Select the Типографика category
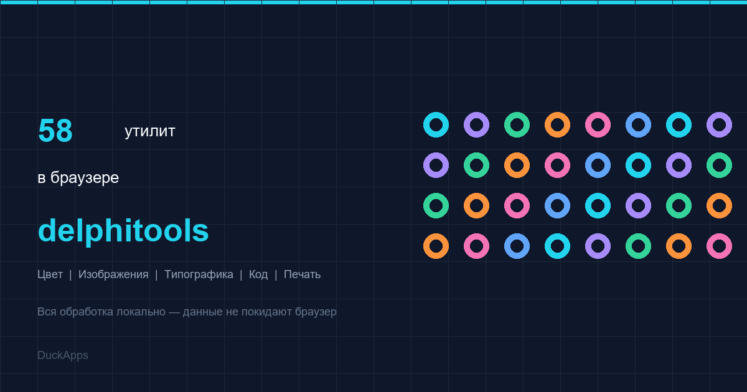 [x=199, y=274]
